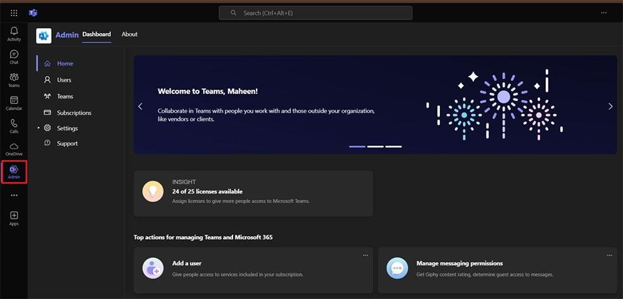623x299 pixels.
Task: Click the Collaborate in Teams banner text
Action: (x=266, y=115)
